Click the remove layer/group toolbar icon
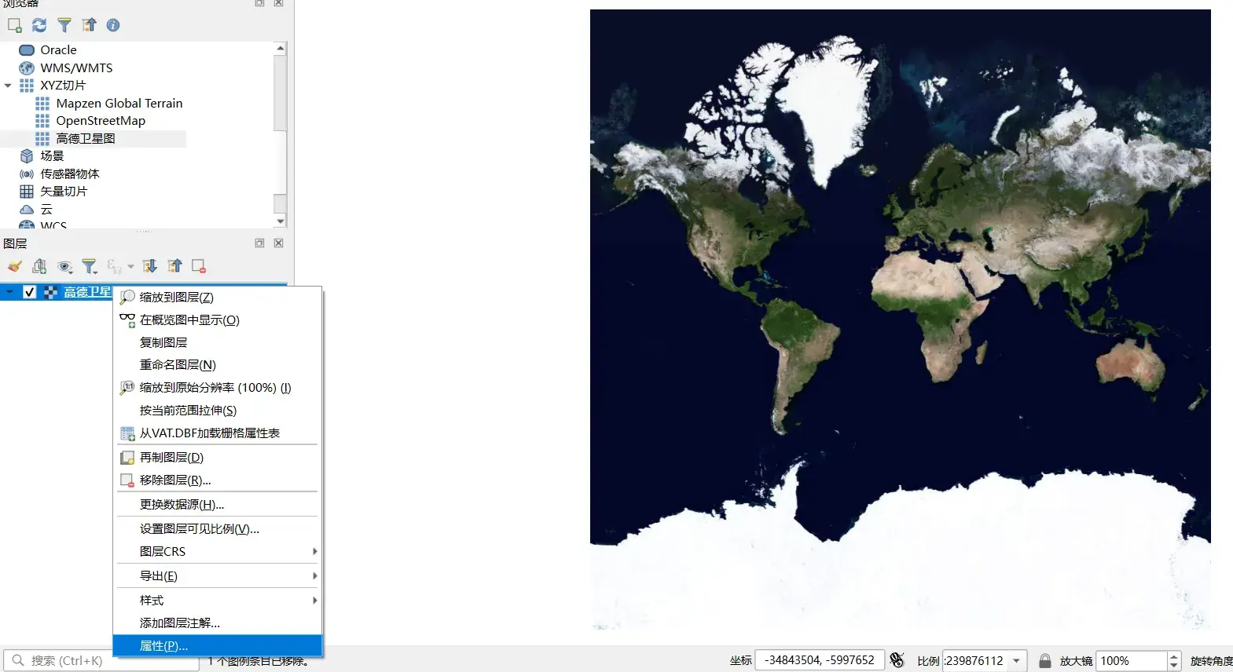The width and height of the screenshot is (1233, 672). (199, 267)
